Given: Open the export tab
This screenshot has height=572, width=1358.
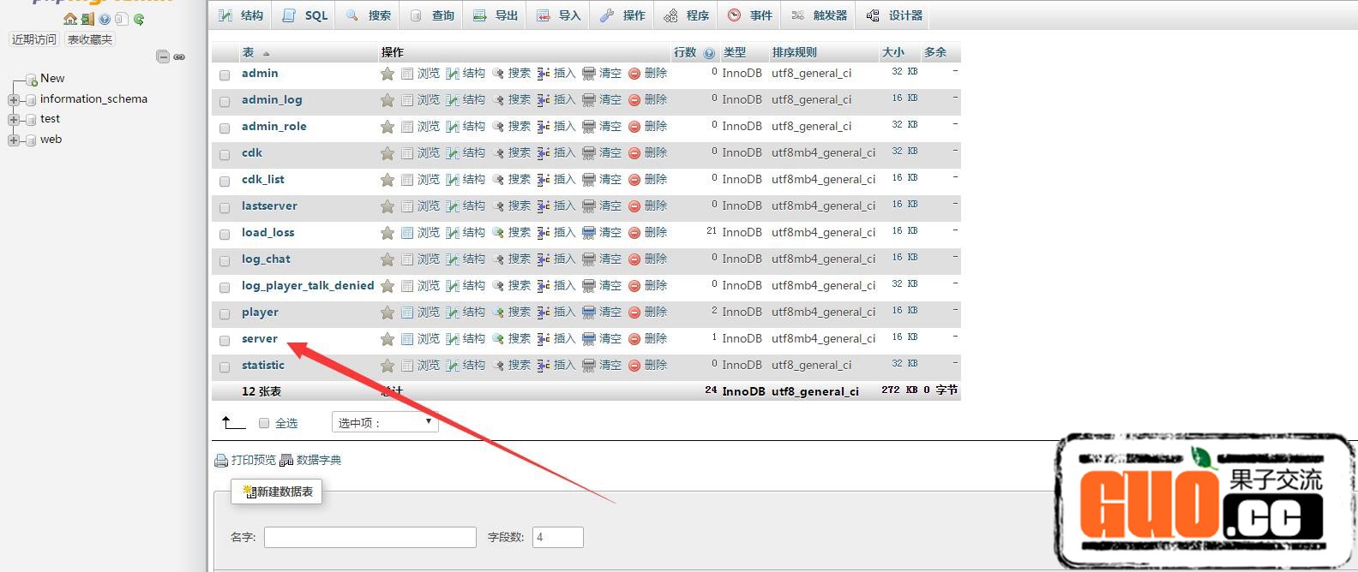Looking at the screenshot, I should coord(496,15).
